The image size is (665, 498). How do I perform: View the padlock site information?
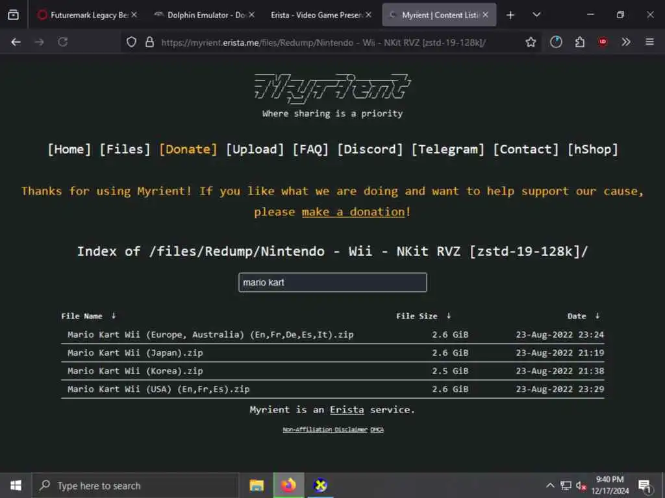click(x=149, y=42)
